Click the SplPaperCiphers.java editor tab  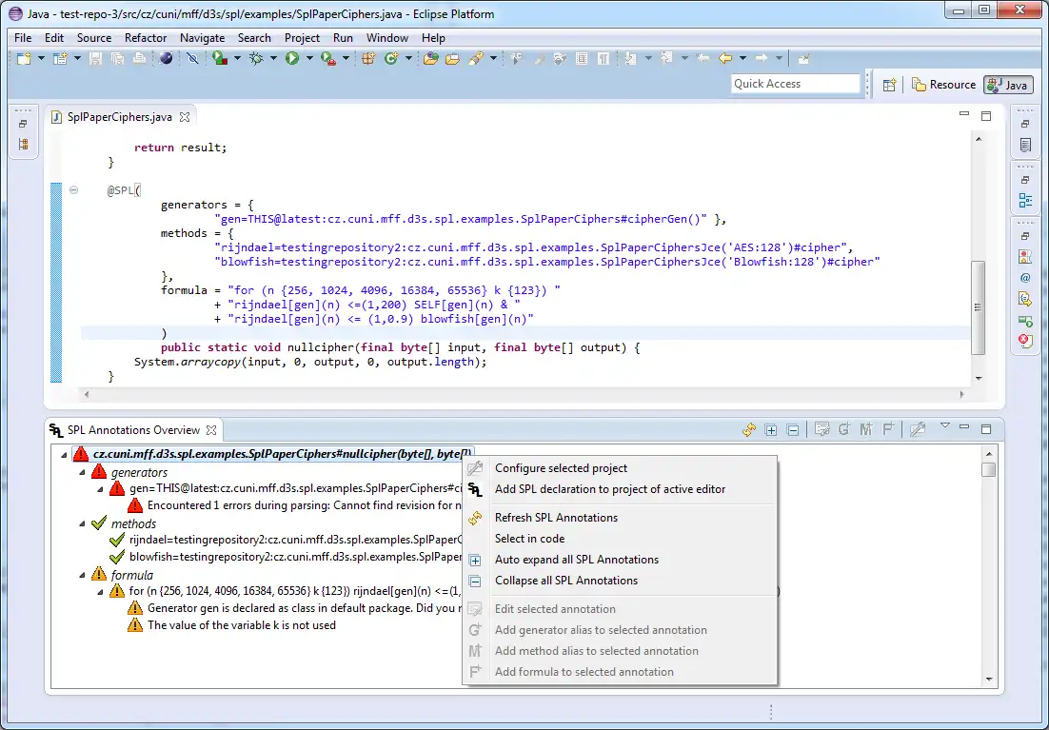point(120,117)
